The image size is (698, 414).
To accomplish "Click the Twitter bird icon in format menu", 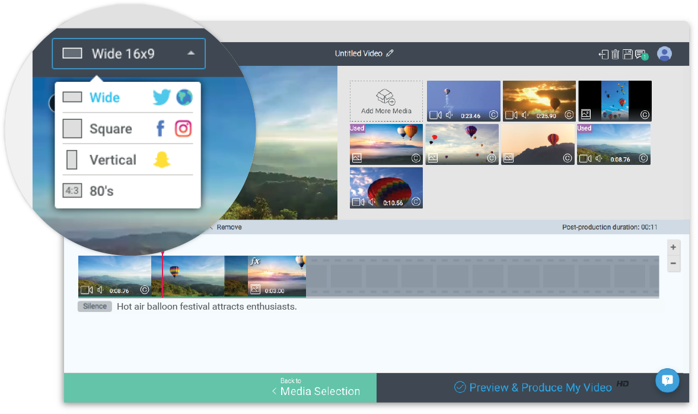I will click(161, 97).
